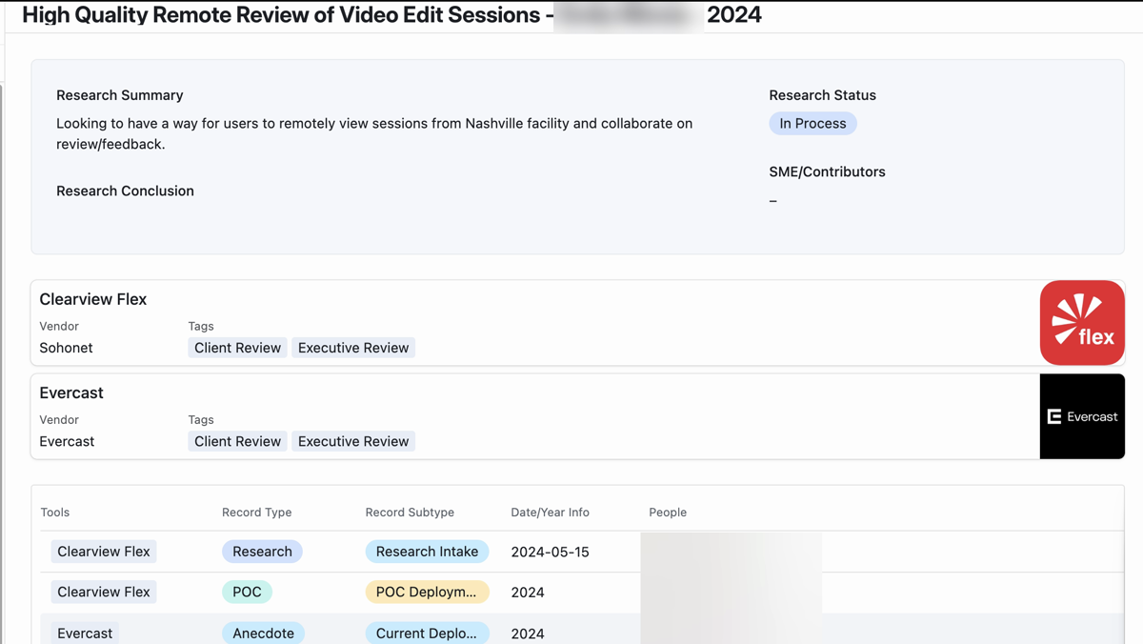The image size is (1143, 644).
Task: Select the Research record type badge
Action: coord(262,552)
